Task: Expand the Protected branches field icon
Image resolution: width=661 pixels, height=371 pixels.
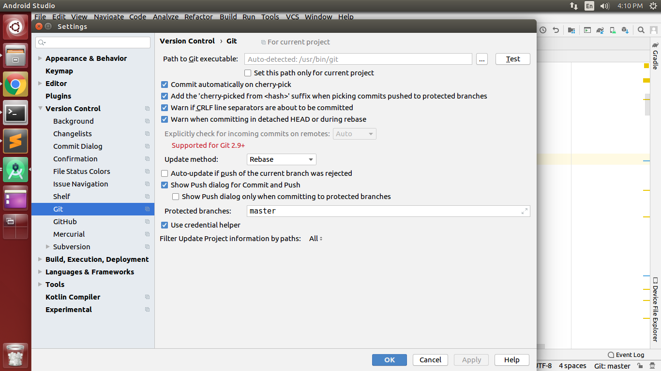Action: 525,211
